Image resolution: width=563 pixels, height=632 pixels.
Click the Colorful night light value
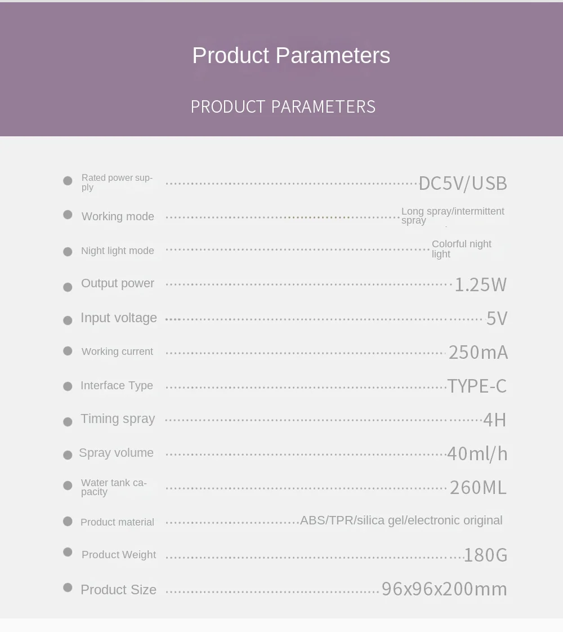[x=461, y=248]
